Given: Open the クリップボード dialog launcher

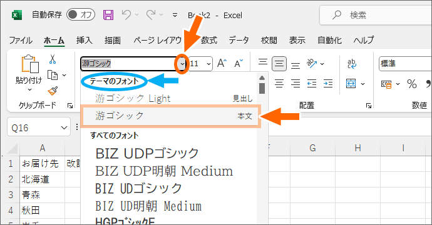Looking at the screenshot, I should (x=70, y=106).
